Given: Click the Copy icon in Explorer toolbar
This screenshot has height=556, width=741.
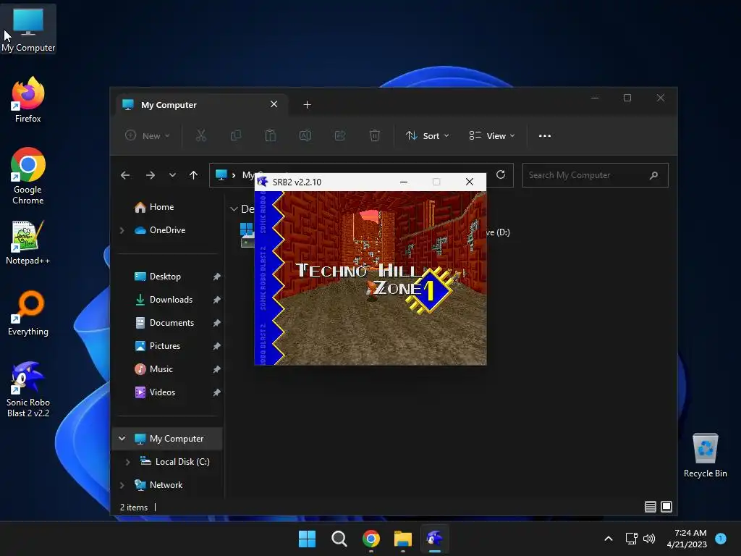Looking at the screenshot, I should point(235,135).
